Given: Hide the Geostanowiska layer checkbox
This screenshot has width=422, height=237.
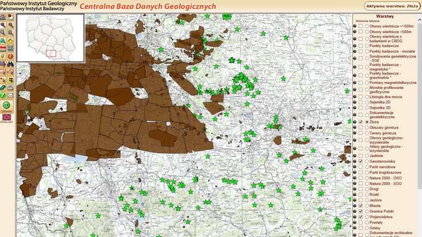Looking at the screenshot, I should (x=360, y=161).
